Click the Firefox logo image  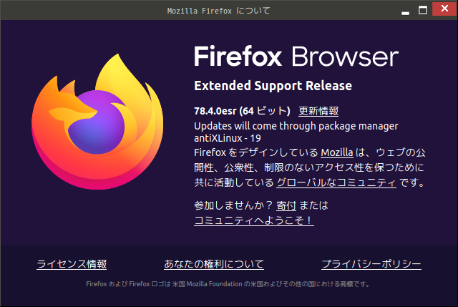[x=97, y=122]
